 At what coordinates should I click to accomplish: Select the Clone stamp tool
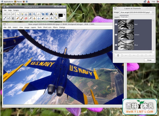click(34, 18)
